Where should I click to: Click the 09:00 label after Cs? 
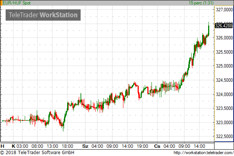coord(184,146)
